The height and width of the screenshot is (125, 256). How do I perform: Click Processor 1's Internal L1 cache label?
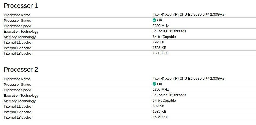coord(18,43)
